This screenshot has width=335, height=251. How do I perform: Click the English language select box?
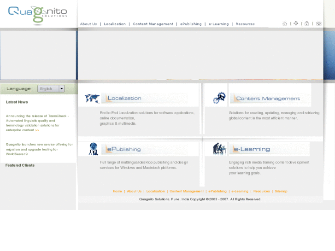(51, 88)
